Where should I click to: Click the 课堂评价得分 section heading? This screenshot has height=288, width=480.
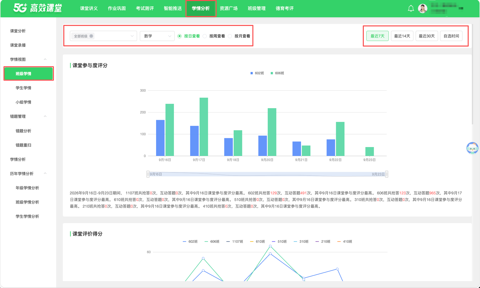click(x=87, y=234)
